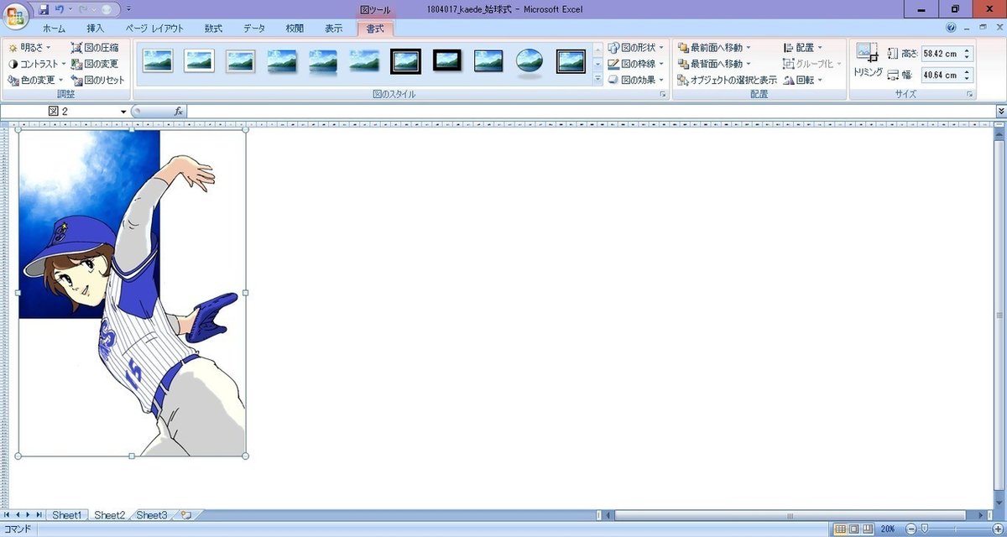
Task: Switch to the Insert (挿入) tab
Action: (96, 29)
